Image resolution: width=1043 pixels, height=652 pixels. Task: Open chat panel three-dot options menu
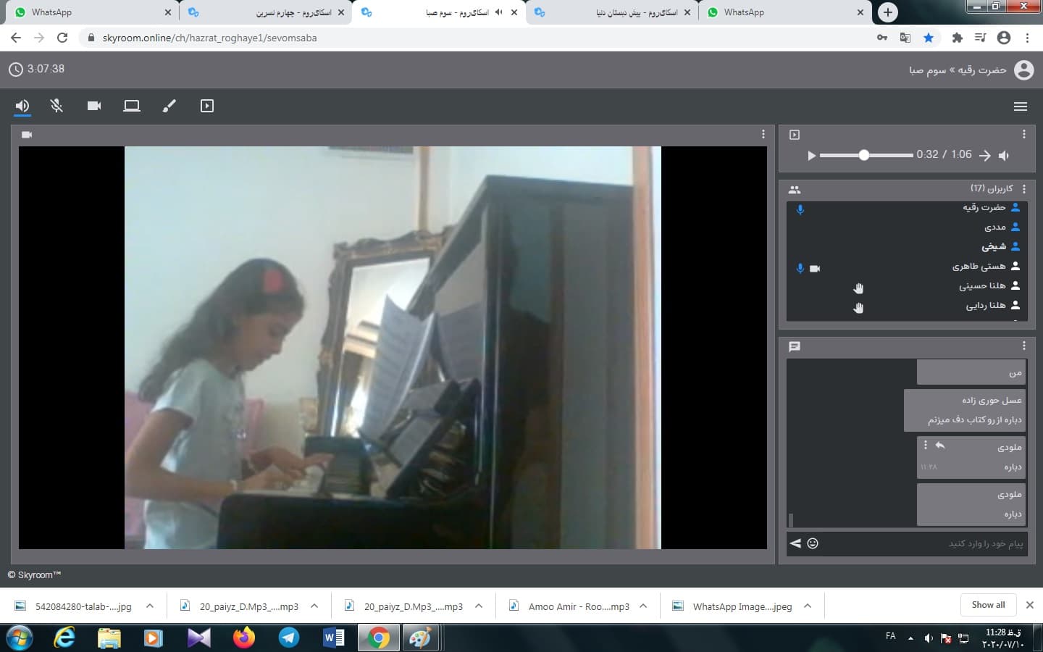(x=1023, y=346)
